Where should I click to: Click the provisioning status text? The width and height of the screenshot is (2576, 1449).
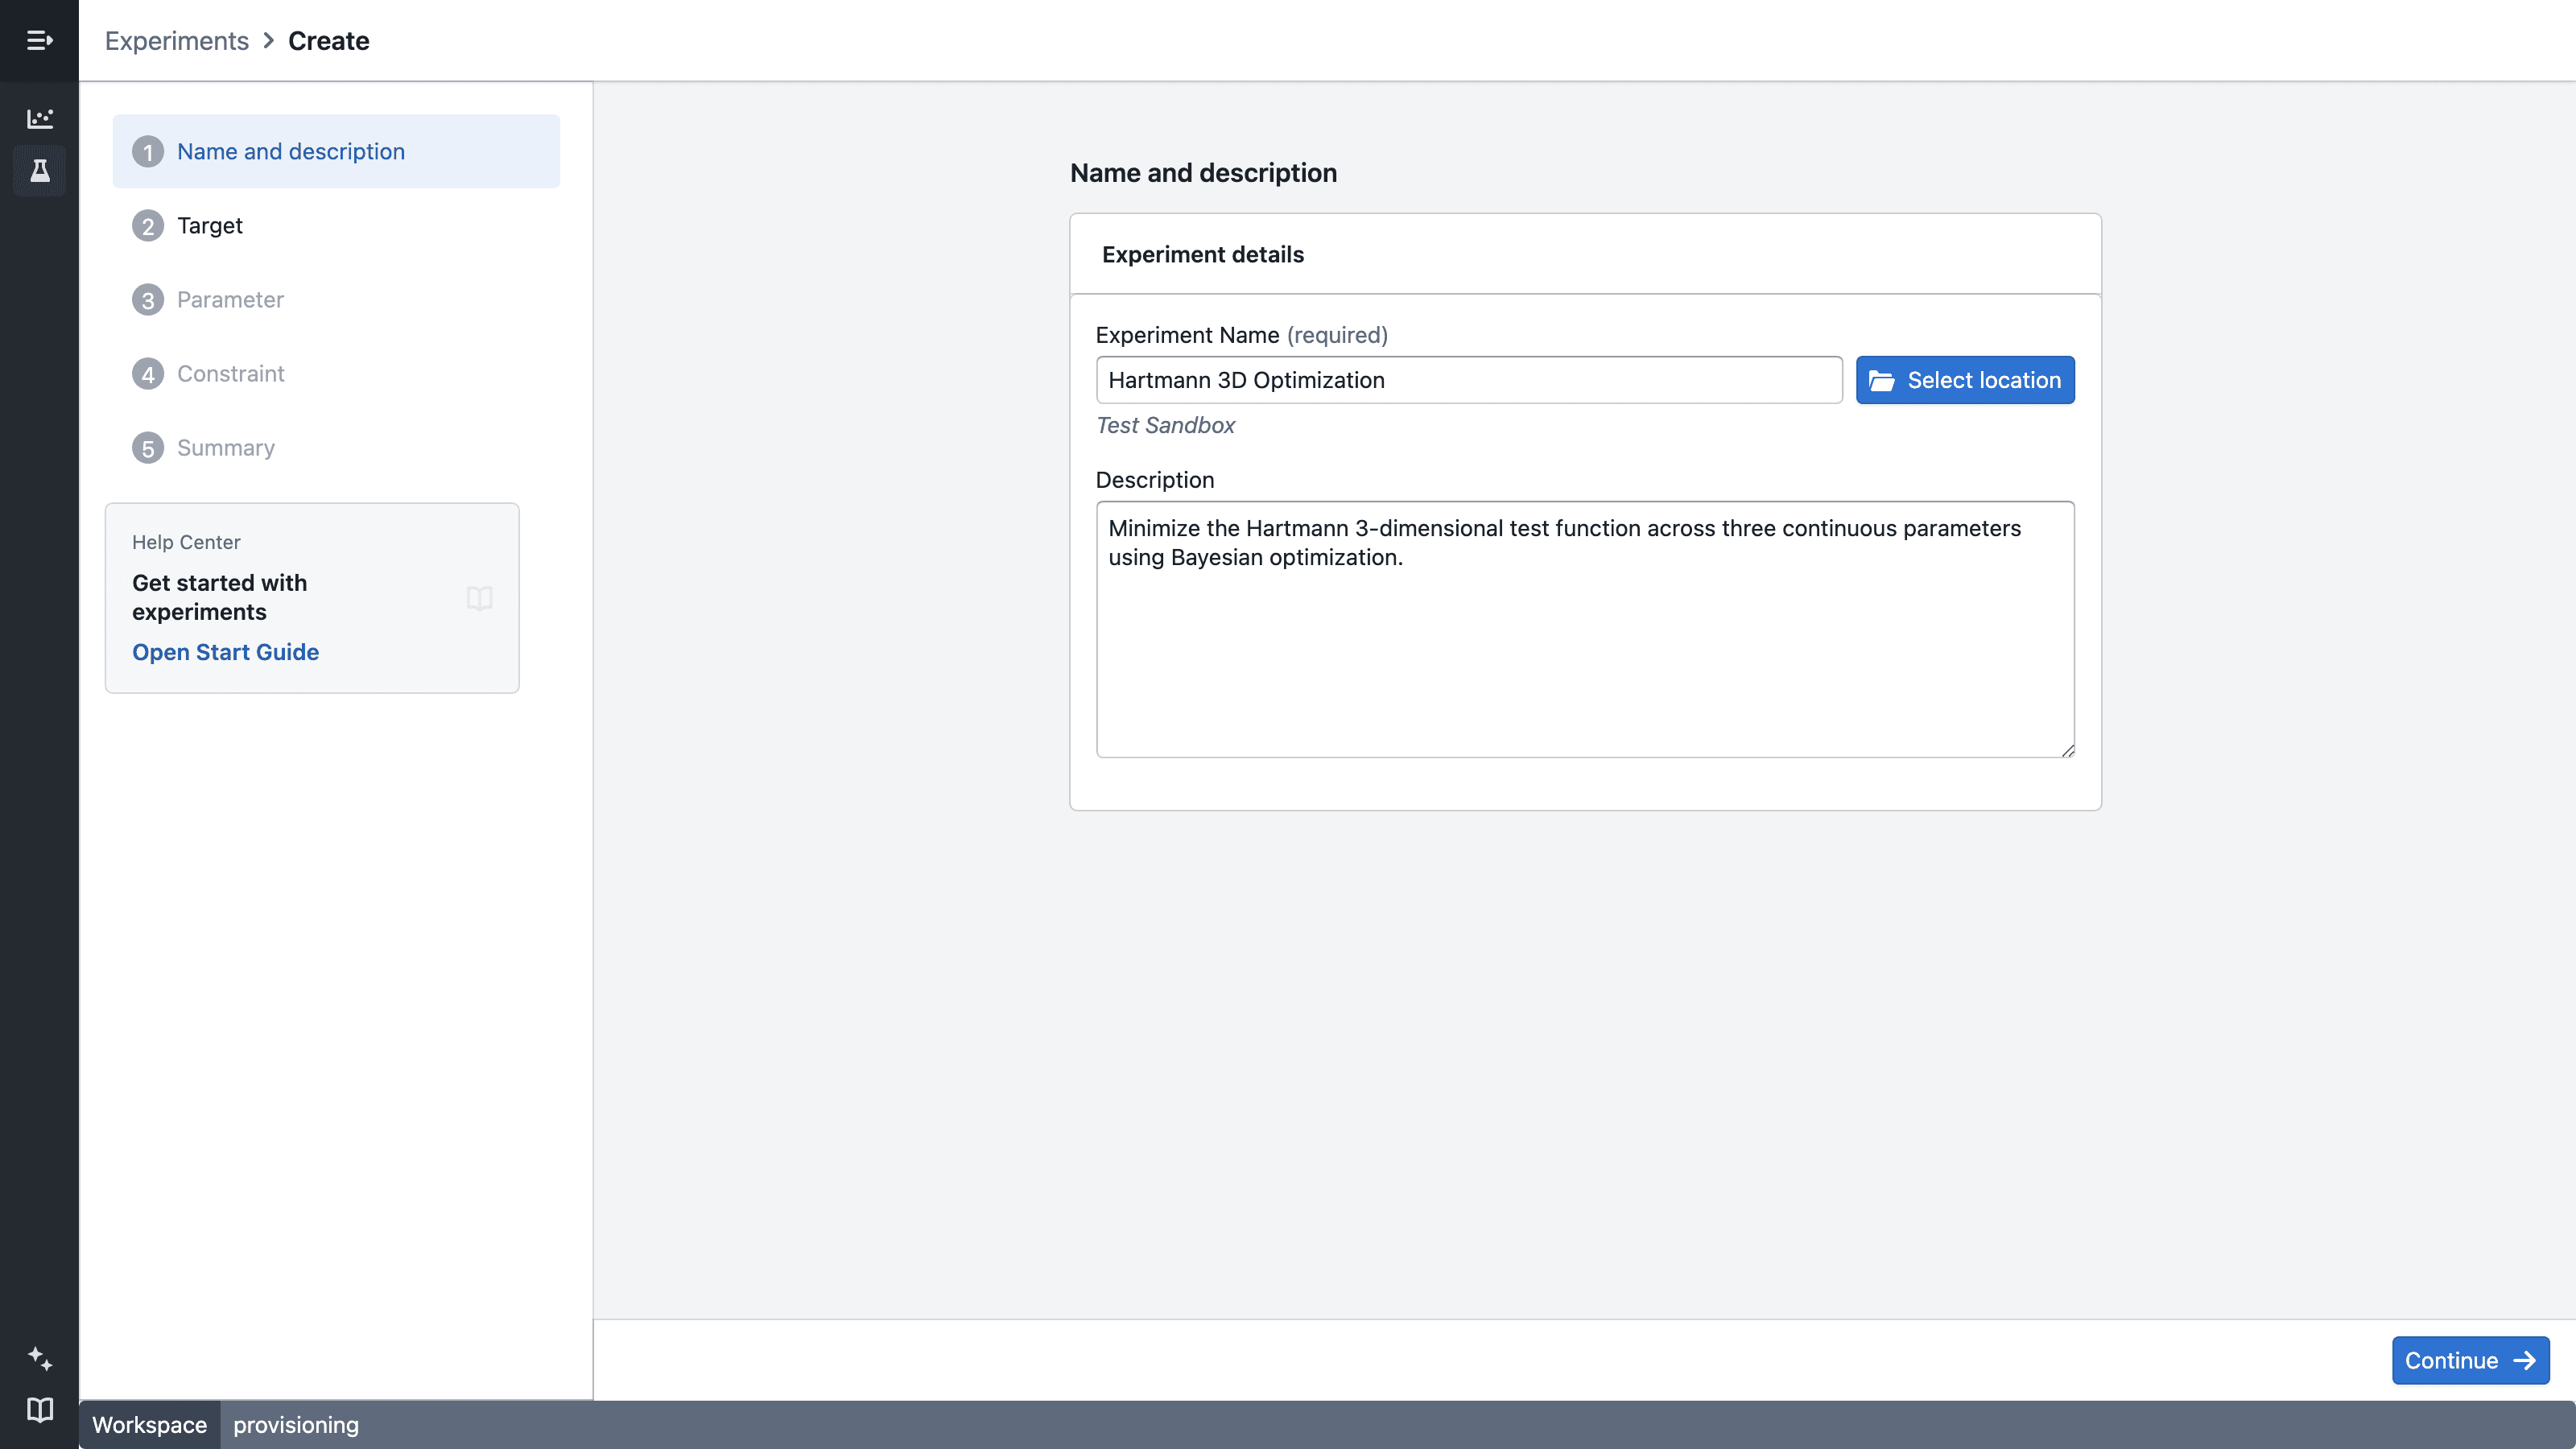click(x=296, y=1425)
